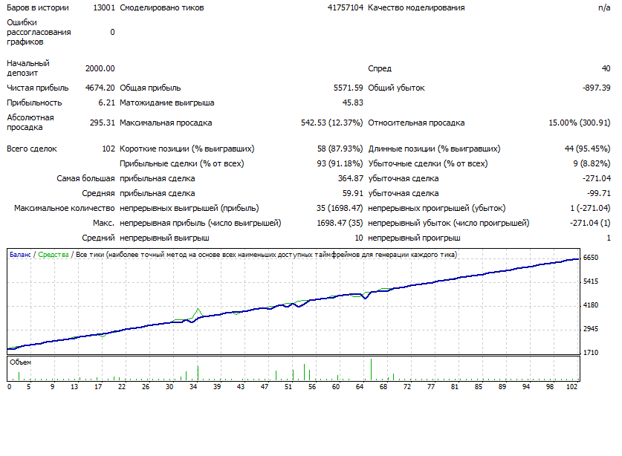Select the gross loss value -897.39
This screenshot has width=622, height=456.
[596, 88]
